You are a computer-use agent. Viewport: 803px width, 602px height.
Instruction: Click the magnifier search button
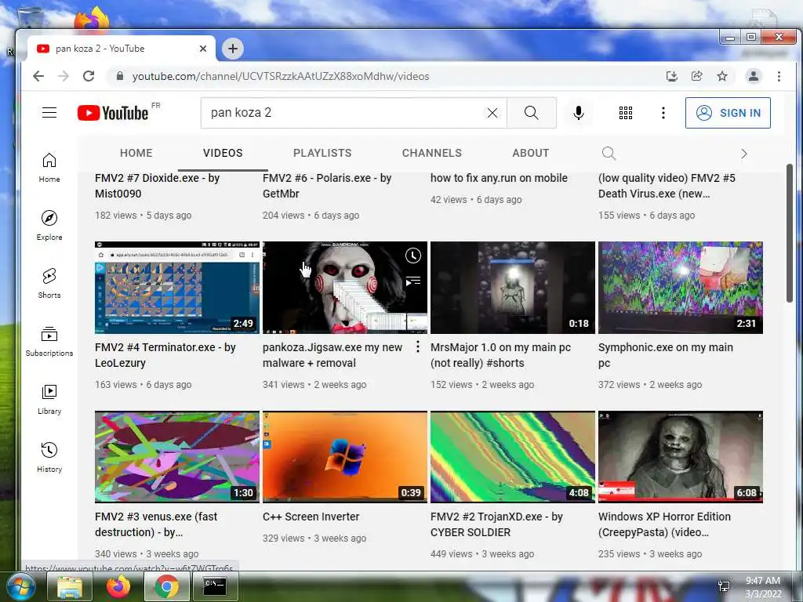[532, 113]
